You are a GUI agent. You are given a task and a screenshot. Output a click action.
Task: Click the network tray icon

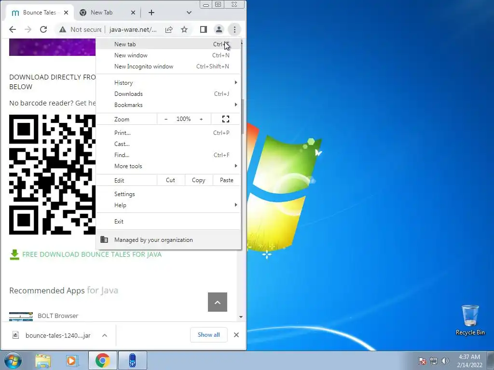click(434, 361)
